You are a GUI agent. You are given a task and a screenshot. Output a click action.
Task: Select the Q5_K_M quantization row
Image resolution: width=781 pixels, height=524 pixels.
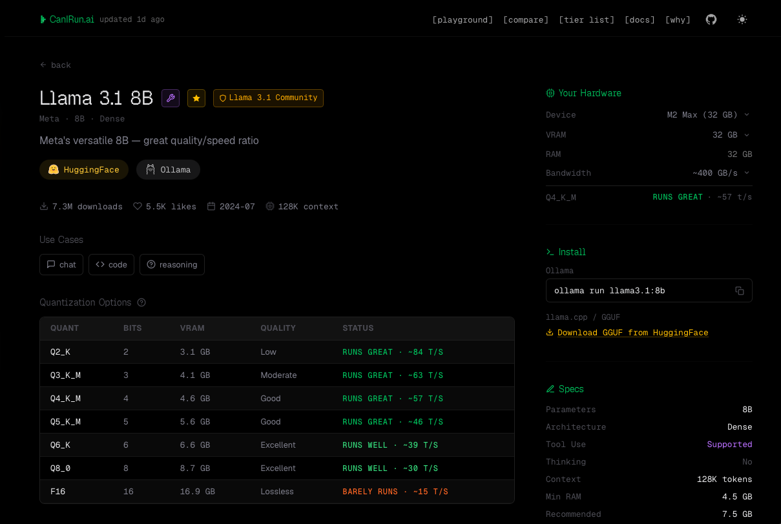[x=277, y=422]
